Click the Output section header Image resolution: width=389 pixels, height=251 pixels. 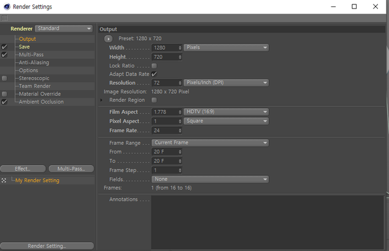coord(242,29)
